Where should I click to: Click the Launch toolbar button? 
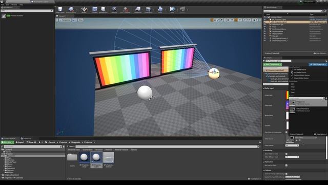[182, 10]
